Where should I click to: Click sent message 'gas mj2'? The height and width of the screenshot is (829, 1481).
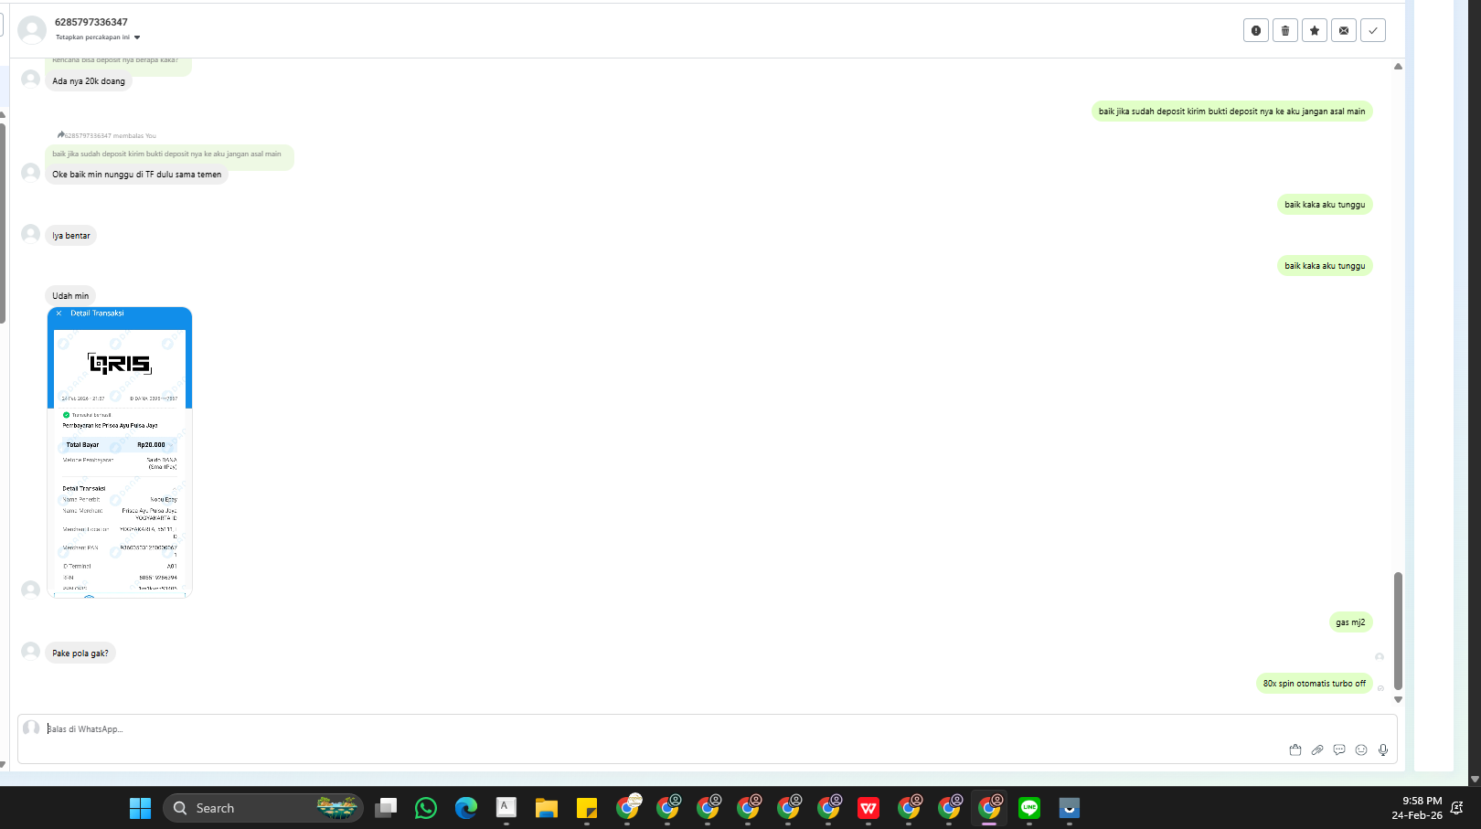coord(1350,622)
